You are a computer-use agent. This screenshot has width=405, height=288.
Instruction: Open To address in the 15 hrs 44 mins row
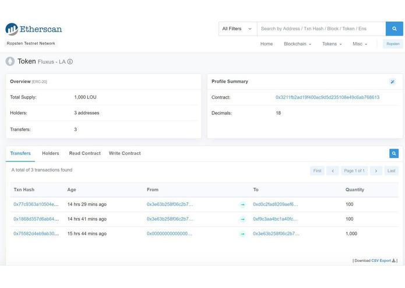click(x=276, y=234)
